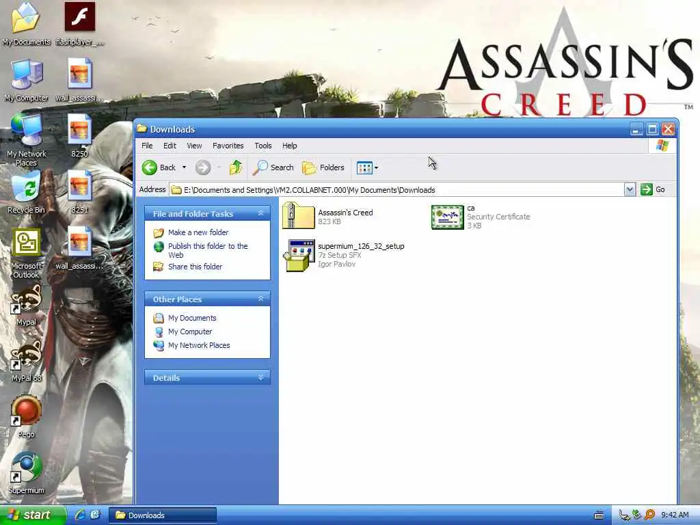This screenshot has height=525, width=700.
Task: Click the Downloads window title bar
Action: [381, 129]
